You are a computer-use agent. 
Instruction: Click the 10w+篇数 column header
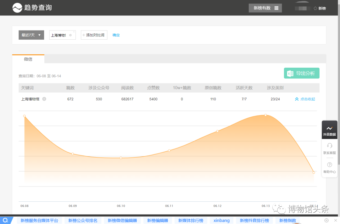coord(182,88)
